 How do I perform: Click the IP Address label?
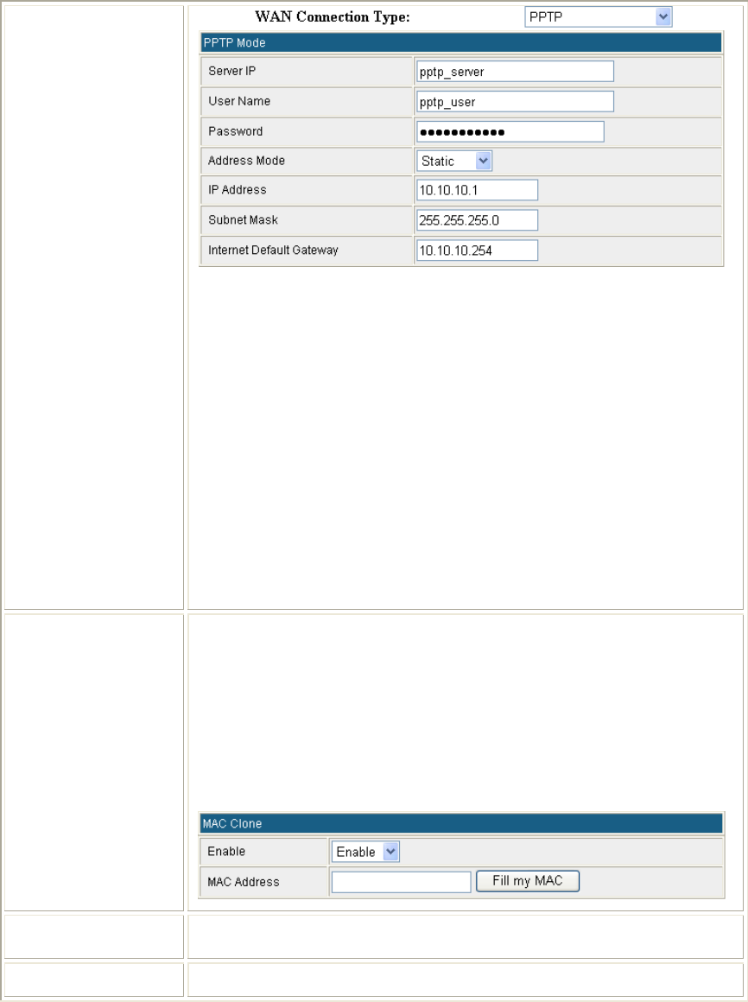(x=237, y=190)
